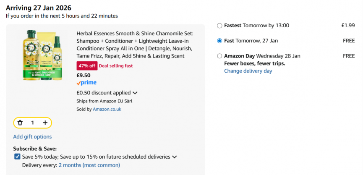The width and height of the screenshot is (363, 175).
Task: Open the 2 months delivery frequency dropdown
Action: coord(89,165)
